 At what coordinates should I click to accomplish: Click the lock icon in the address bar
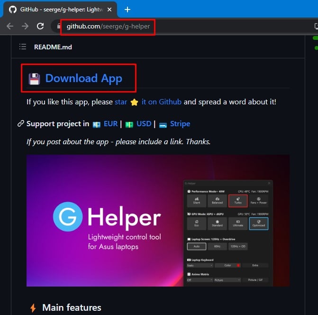[x=59, y=26]
